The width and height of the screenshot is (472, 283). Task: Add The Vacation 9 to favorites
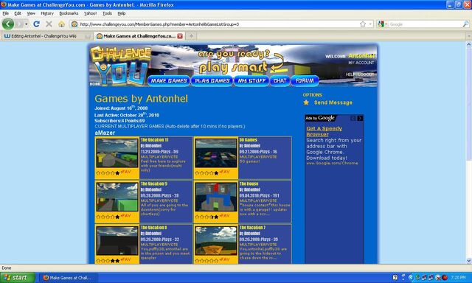click(126, 216)
